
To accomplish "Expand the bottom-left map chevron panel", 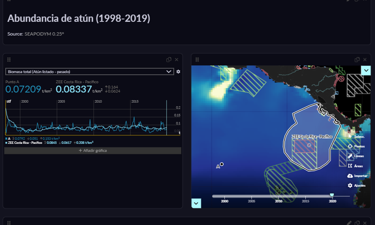I will coord(196,203).
